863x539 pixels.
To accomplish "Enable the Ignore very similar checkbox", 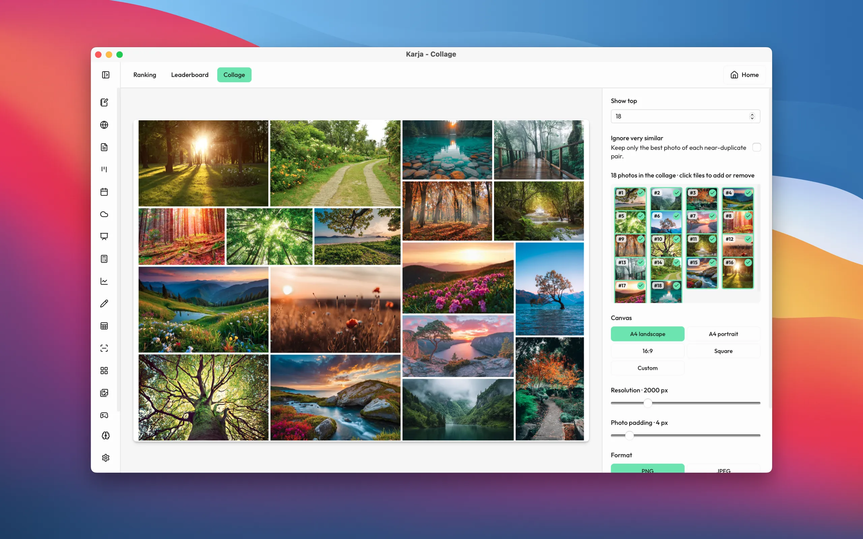I will tap(756, 147).
